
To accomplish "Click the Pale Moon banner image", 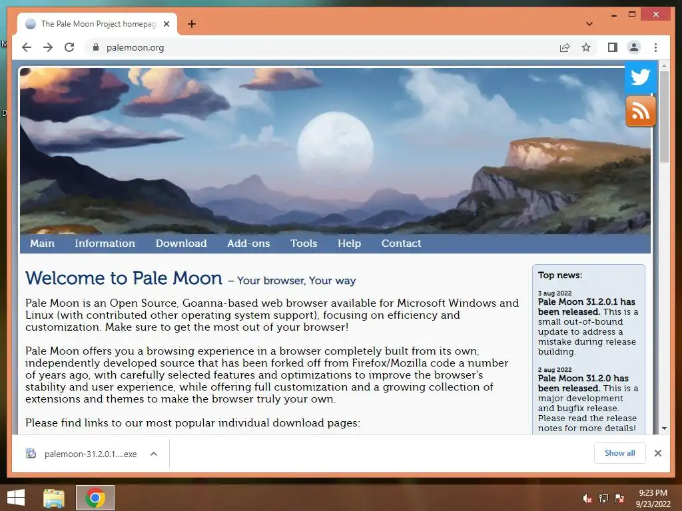I will (335, 151).
